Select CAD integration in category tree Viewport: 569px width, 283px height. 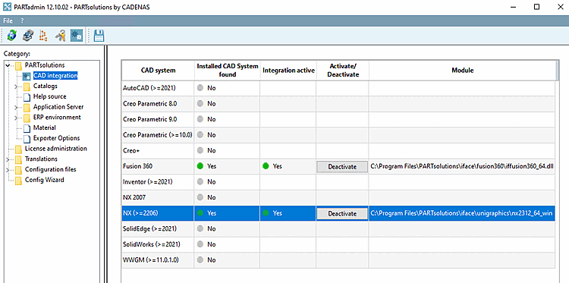[x=55, y=76]
